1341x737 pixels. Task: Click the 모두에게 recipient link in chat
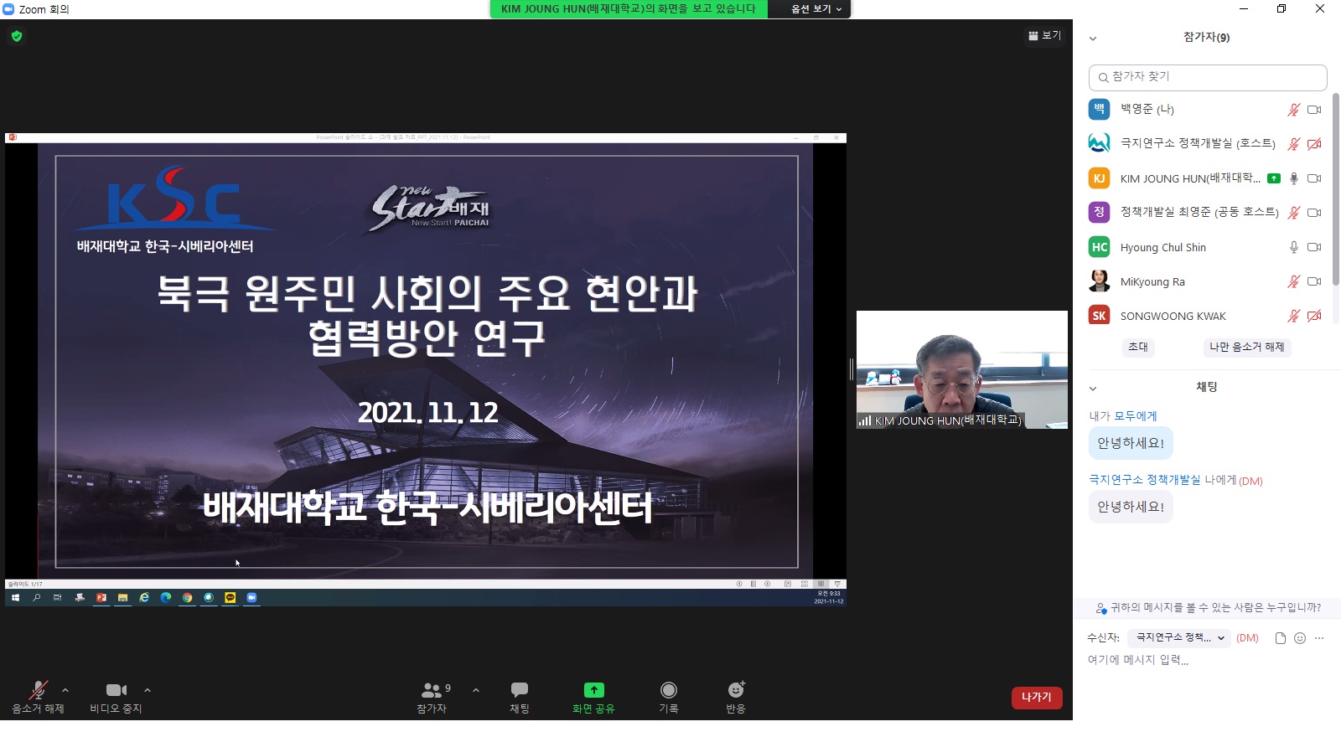tap(1135, 416)
